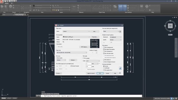This screenshot has width=178, height=100.
Task: Open the Paper size dropdown showing ISO A3
Action: pyautogui.click(x=72, y=52)
